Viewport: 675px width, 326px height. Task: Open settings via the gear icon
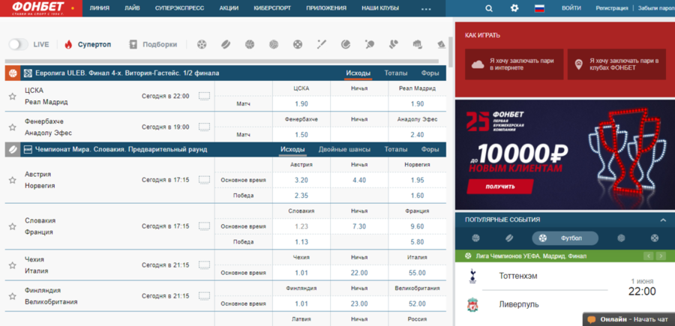tap(514, 8)
